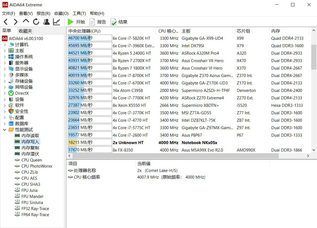Start benchmark with green 开始 button
317x228 pixels.
[x=76, y=22]
